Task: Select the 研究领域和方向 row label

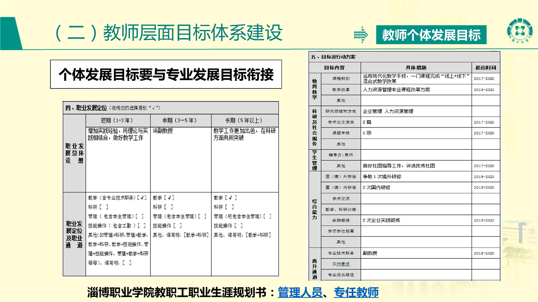Action: 341,111
